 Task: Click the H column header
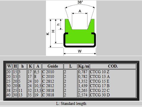(15, 66)
